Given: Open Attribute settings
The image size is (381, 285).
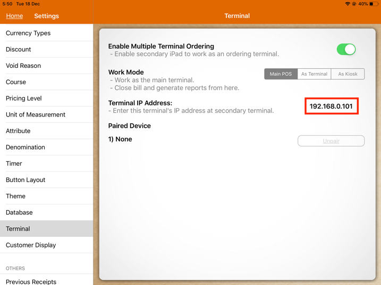Looking at the screenshot, I should pos(46,131).
